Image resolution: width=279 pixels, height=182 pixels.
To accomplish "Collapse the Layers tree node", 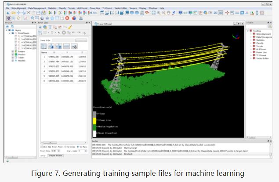I will coord(7,30).
